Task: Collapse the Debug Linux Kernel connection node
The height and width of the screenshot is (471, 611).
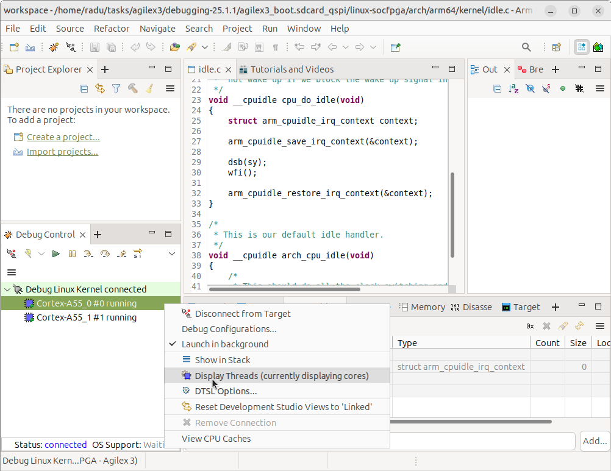Action: click(7, 289)
